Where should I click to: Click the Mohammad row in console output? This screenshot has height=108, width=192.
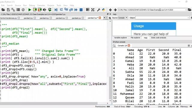point(147,94)
